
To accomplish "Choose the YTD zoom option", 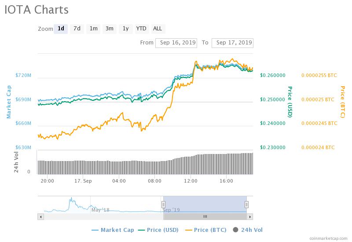I will 141,29.
